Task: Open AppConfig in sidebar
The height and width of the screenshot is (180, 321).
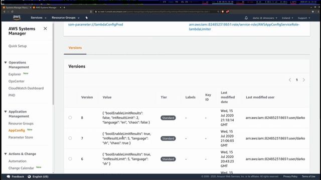Action: (17, 130)
